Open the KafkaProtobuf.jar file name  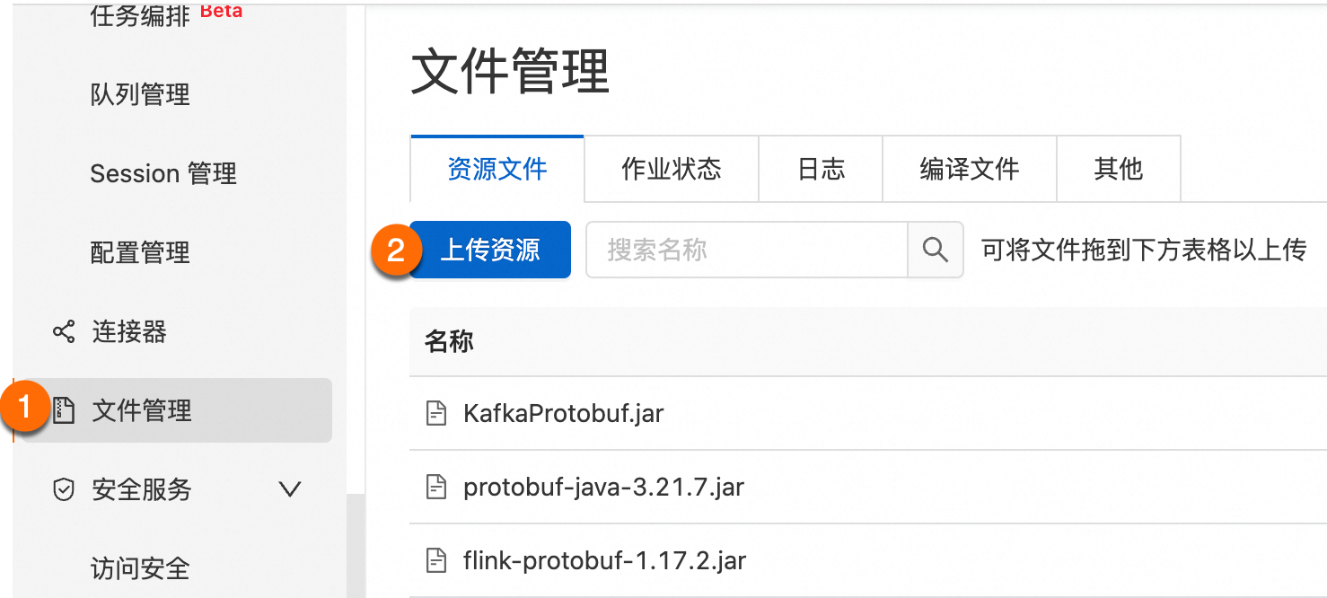click(x=564, y=414)
